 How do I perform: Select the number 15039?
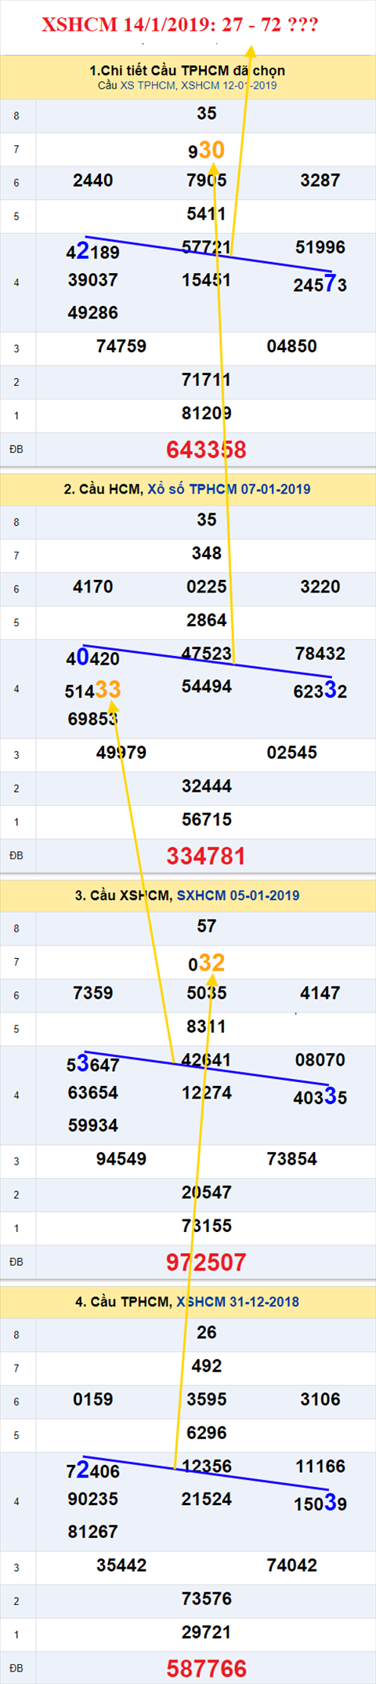click(x=320, y=1504)
